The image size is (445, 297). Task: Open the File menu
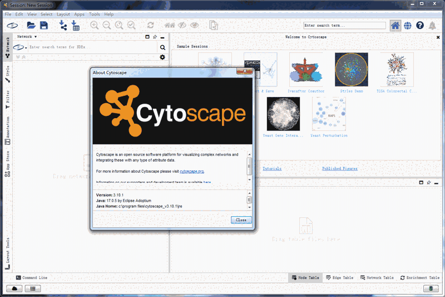[x=8, y=14]
